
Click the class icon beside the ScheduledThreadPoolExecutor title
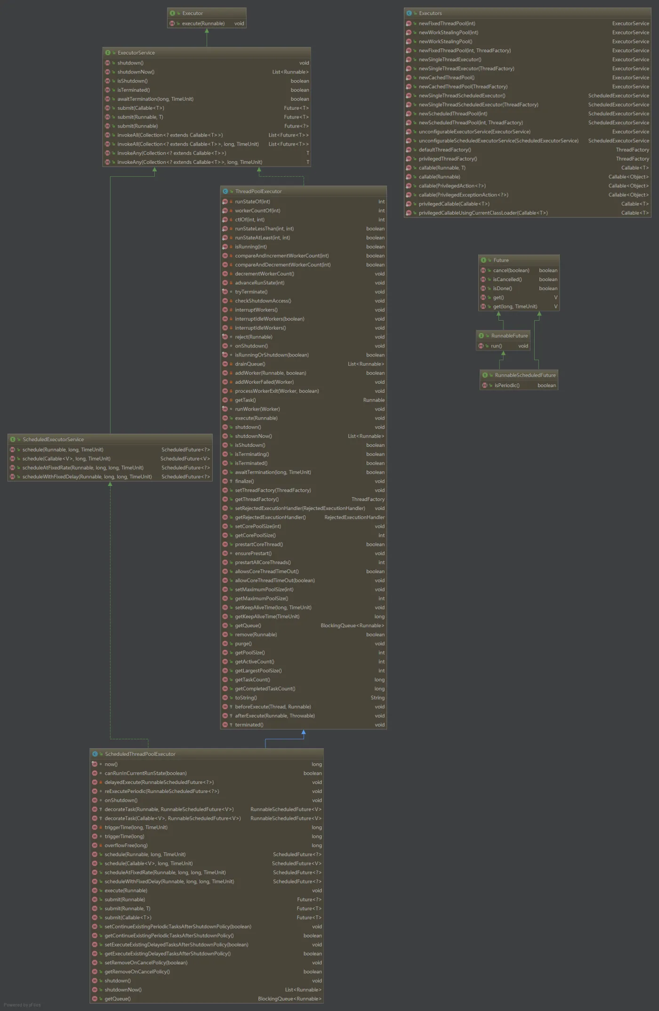pyautogui.click(x=95, y=754)
